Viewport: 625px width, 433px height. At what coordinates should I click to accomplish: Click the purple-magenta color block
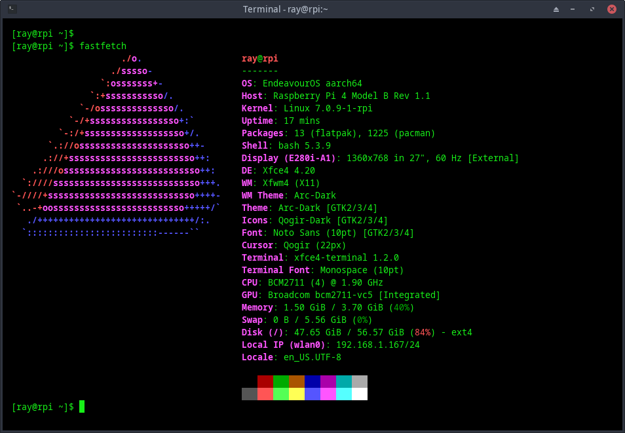(328, 381)
